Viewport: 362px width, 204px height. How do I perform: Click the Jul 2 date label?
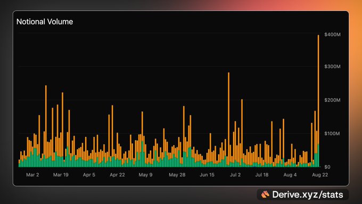[235, 175]
